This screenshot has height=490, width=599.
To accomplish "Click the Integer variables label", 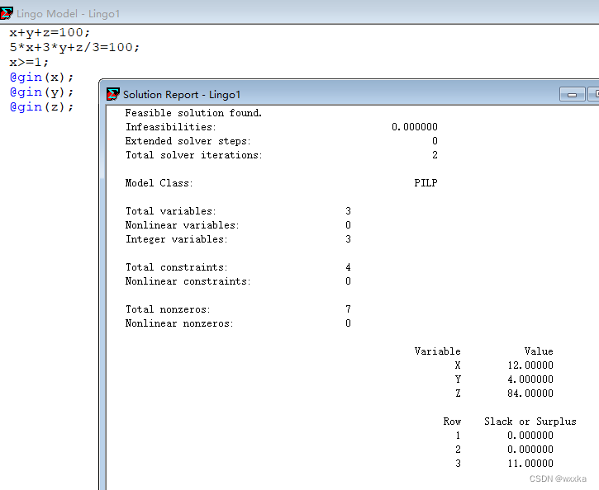I will point(177,239).
